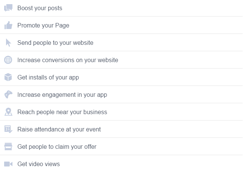Click the game controller icon for app engagement
The width and height of the screenshot is (243, 171).
click(8, 94)
